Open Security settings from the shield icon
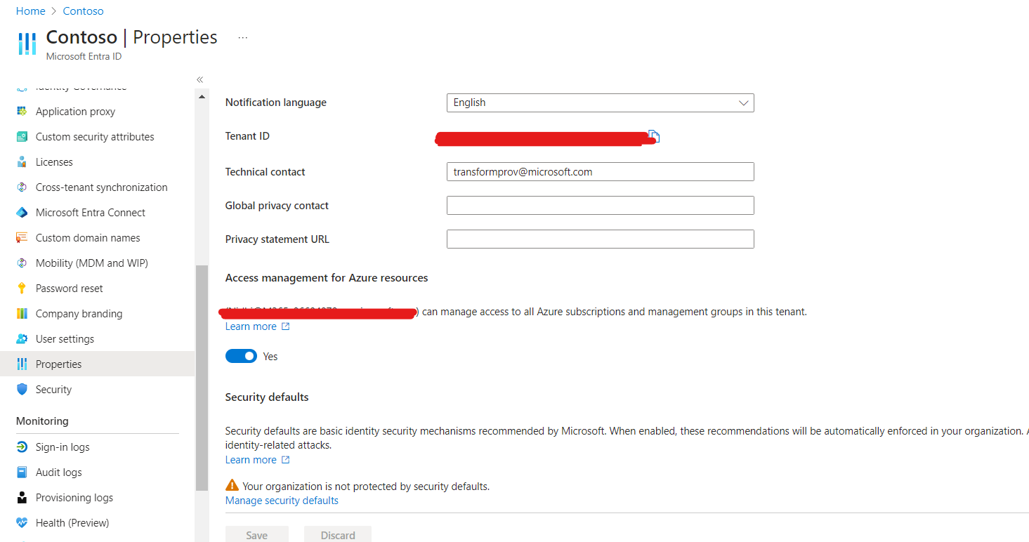Viewport: 1029px width, 542px height. tap(23, 389)
